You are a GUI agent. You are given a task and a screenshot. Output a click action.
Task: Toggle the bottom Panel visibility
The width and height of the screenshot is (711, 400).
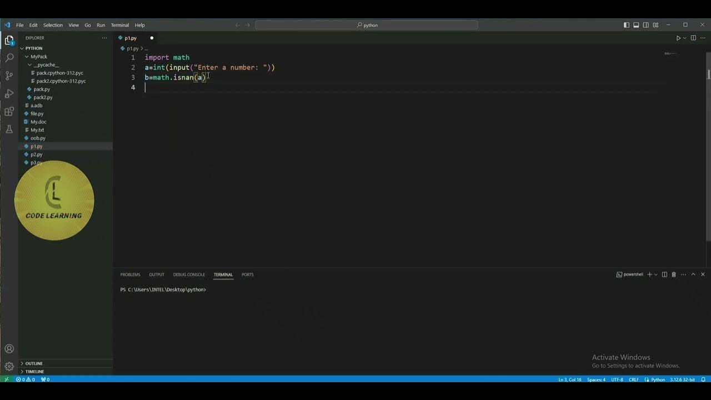[636, 25]
